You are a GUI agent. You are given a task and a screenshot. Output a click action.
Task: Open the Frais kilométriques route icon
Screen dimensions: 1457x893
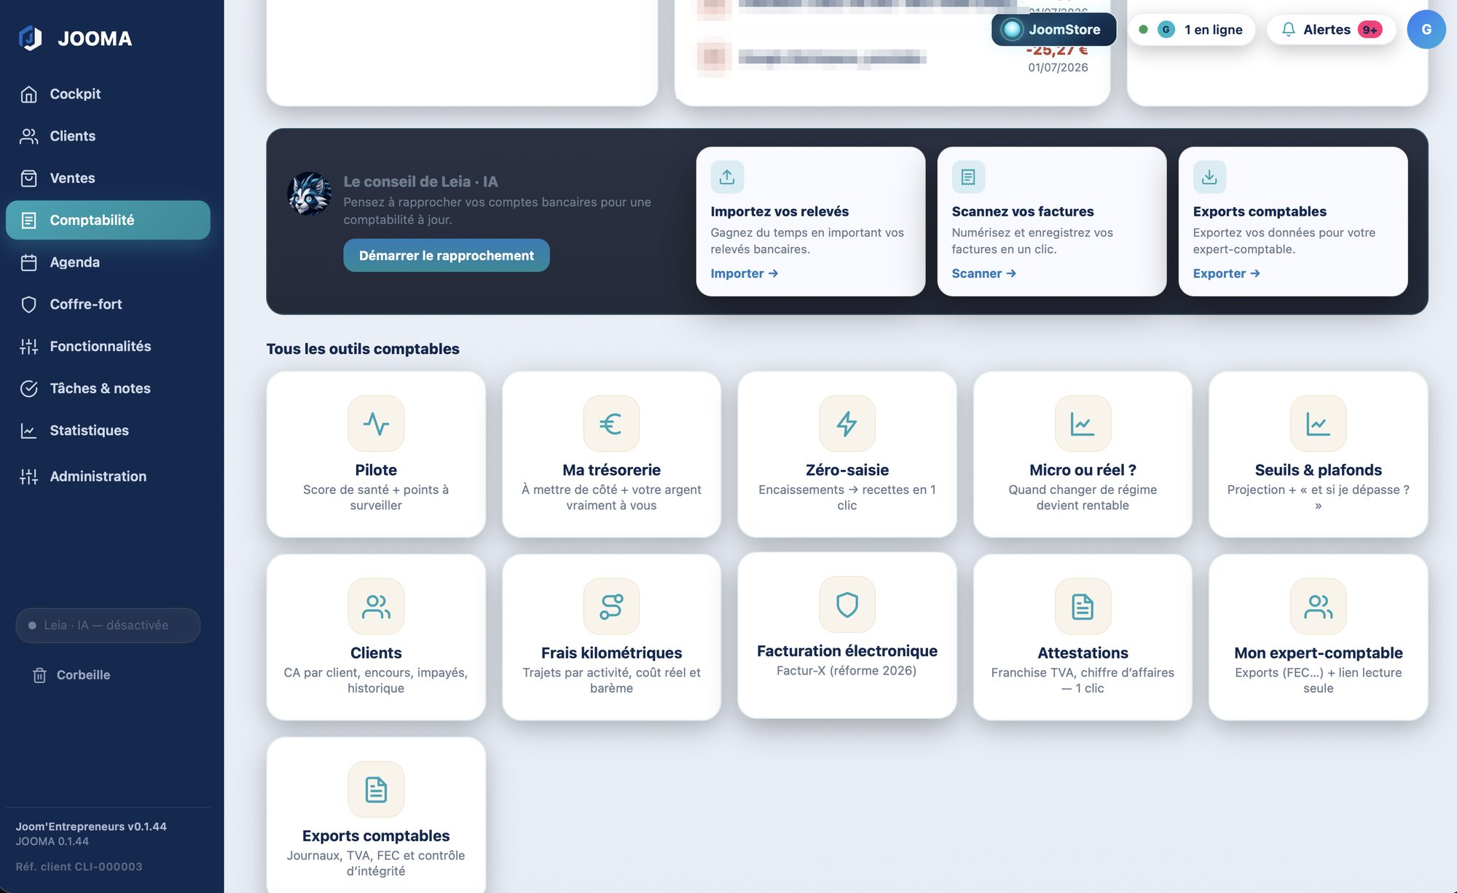[611, 607]
